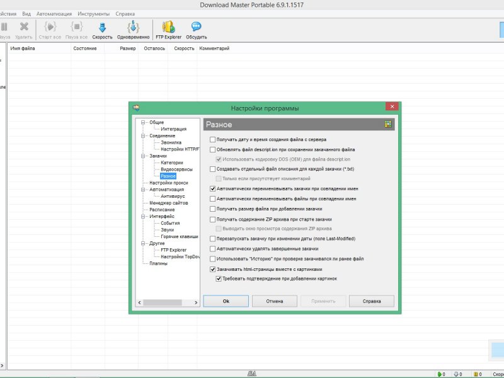Uncheck Закачивать html-страницы вместе с картинками
This screenshot has width=504, height=378.
pos(212,270)
